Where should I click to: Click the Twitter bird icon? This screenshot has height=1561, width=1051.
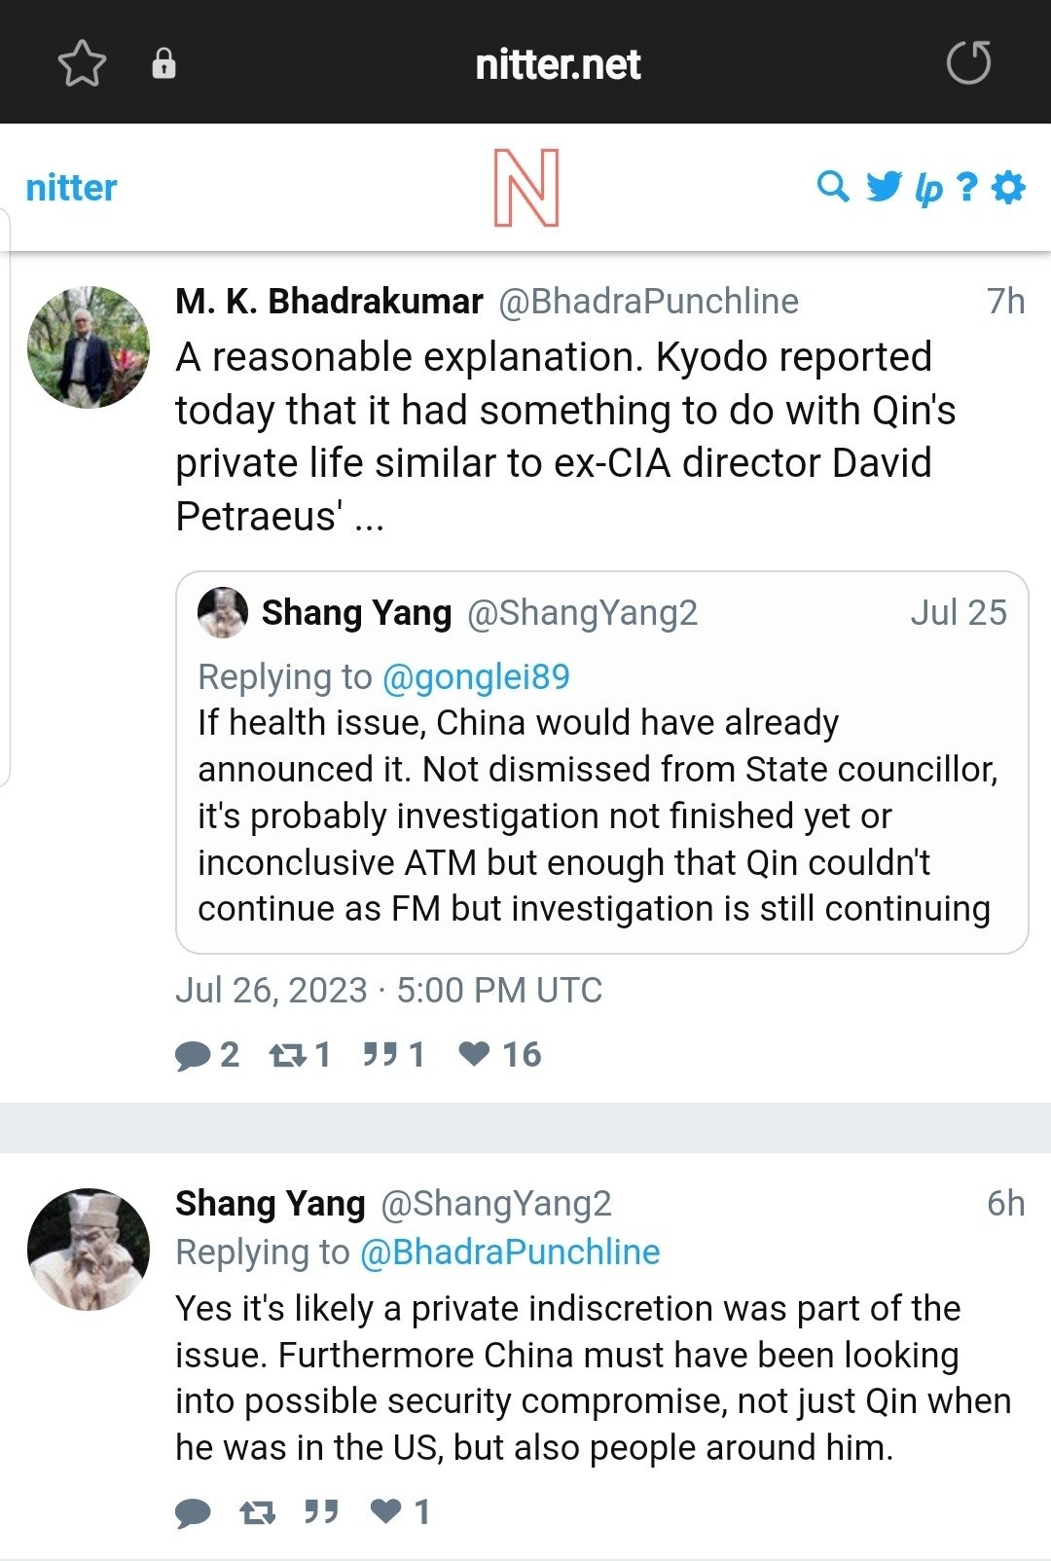884,186
